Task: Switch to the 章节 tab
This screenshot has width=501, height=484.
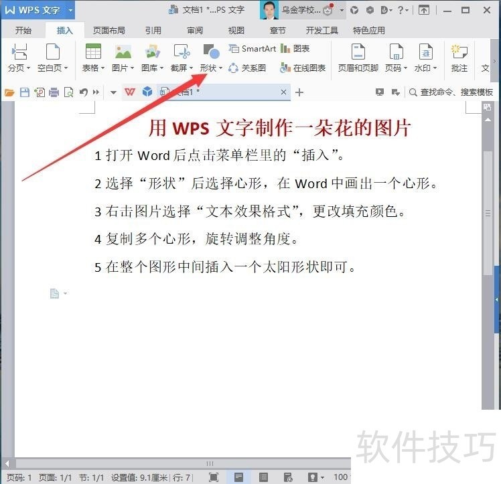Action: [x=277, y=31]
